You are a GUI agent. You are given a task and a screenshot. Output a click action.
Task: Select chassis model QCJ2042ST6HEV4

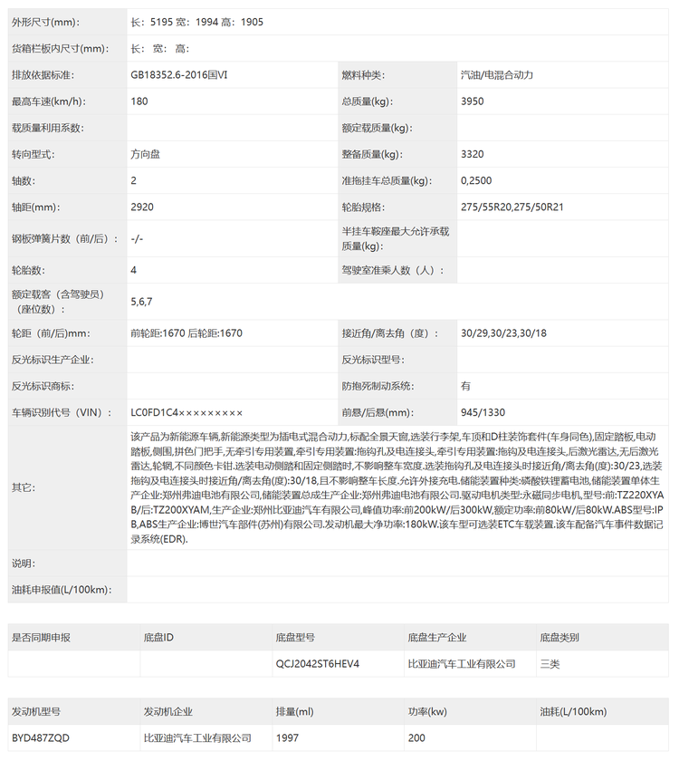318,664
